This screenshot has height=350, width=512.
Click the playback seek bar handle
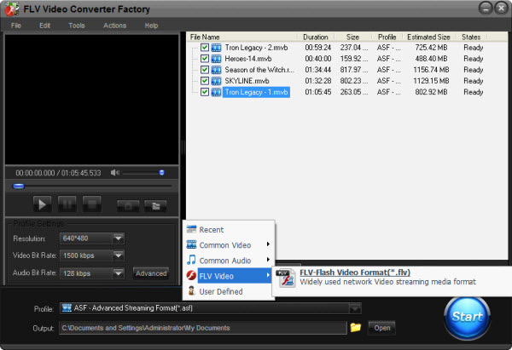[x=18, y=186]
